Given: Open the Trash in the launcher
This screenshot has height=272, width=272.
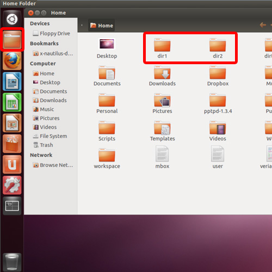Looking at the screenshot, I should coord(12,262).
